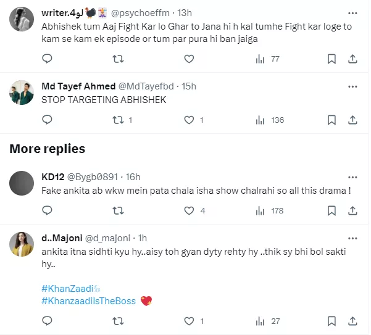Reply to writer.4's tweet
Image resolution: width=371 pixels, height=335 pixels.
(x=47, y=59)
